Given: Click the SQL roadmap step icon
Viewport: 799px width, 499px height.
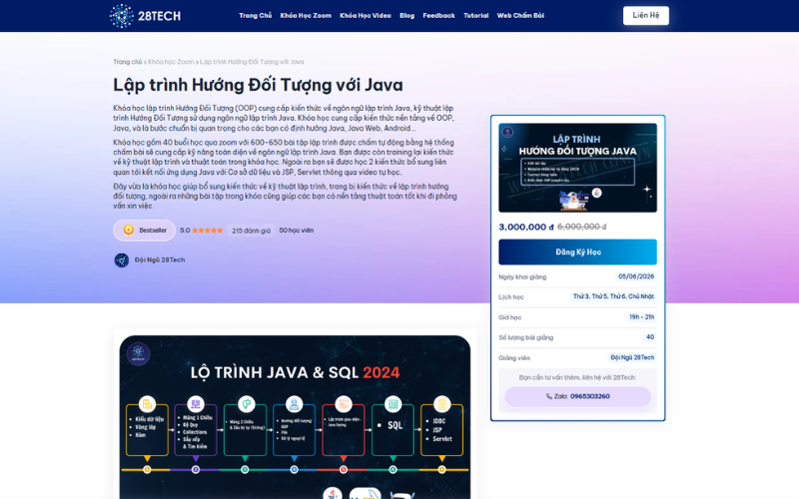Looking at the screenshot, I should [x=393, y=404].
